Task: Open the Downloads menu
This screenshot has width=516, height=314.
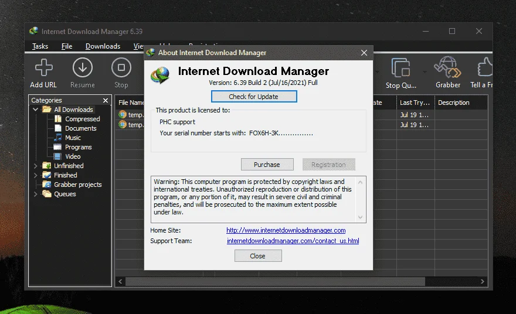Action: tap(103, 46)
